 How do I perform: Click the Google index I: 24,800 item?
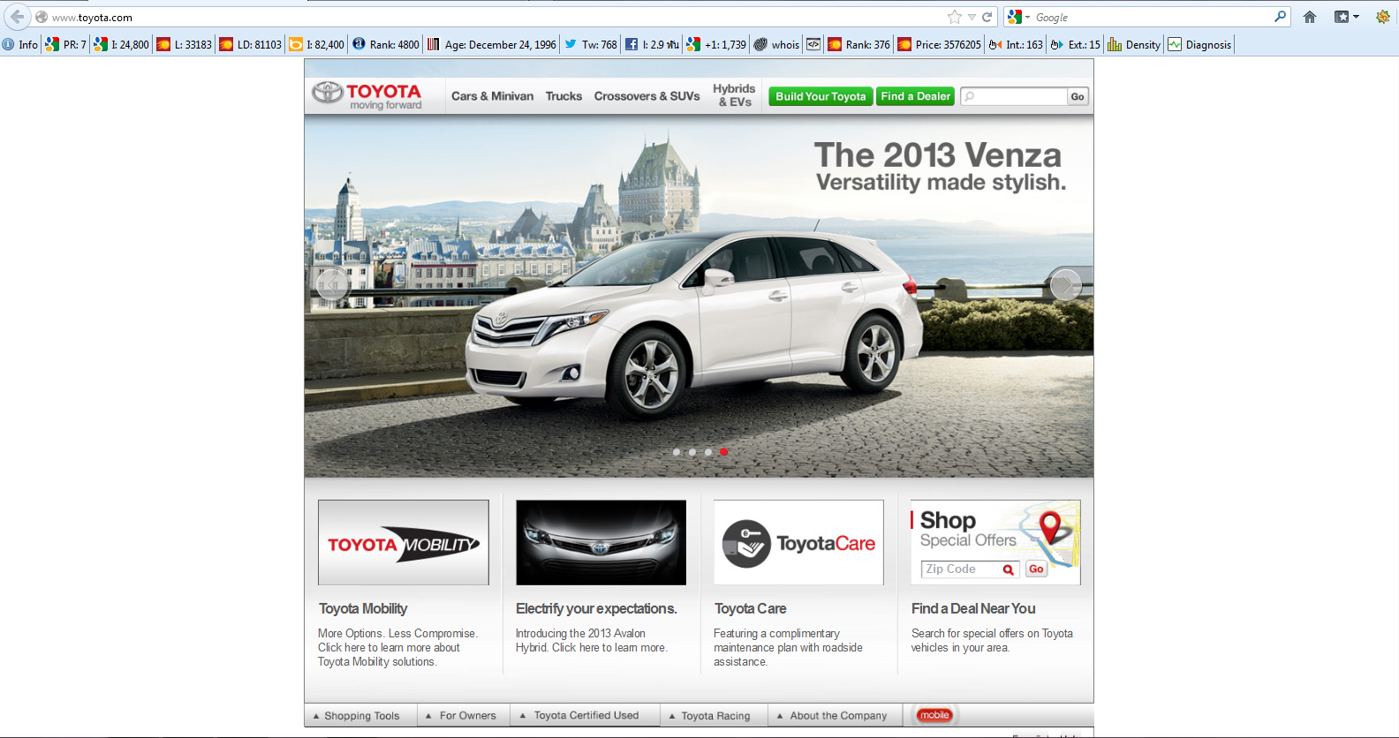122,44
